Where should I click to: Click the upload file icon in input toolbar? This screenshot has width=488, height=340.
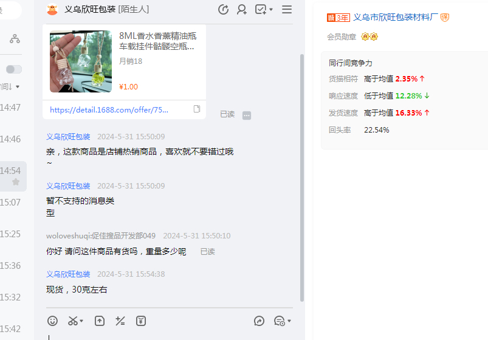click(x=100, y=321)
